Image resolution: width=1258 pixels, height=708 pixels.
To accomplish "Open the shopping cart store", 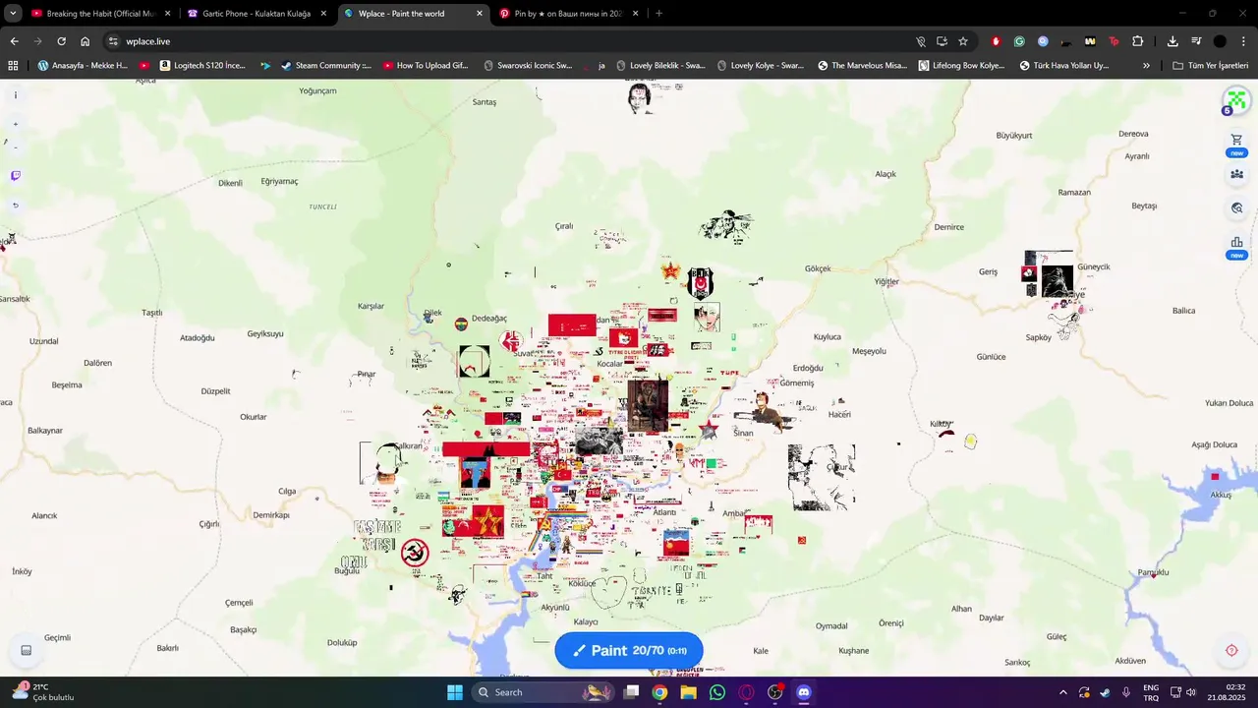I will pos(1236,140).
